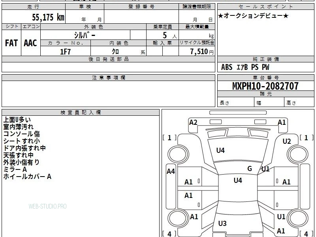The height and width of the screenshot is (237, 316).
Task: Select the 乗車定員 header
Action: point(162,26)
